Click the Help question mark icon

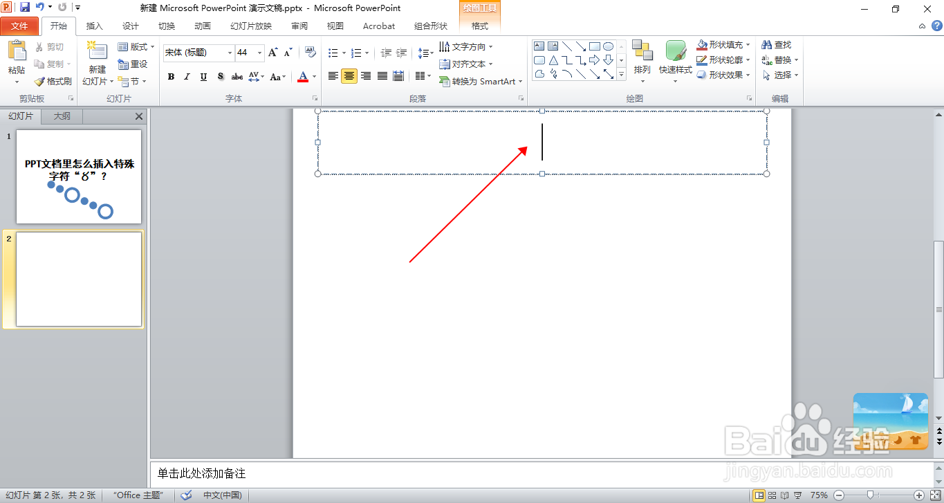(x=936, y=26)
